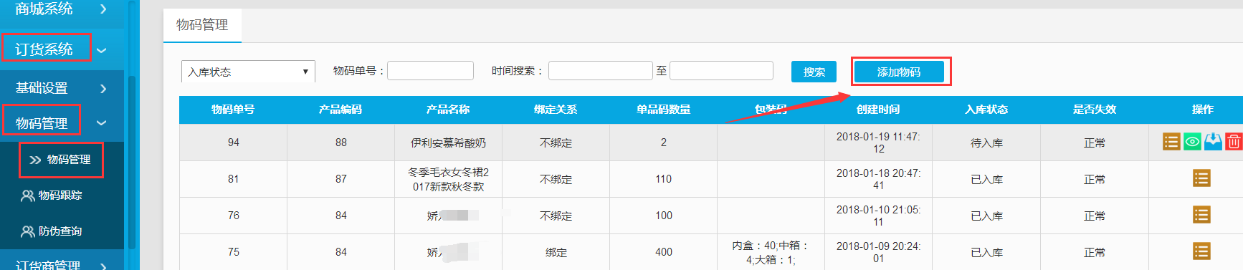Go to 物码跟踪 submenu item
The image size is (1243, 270).
(60, 196)
